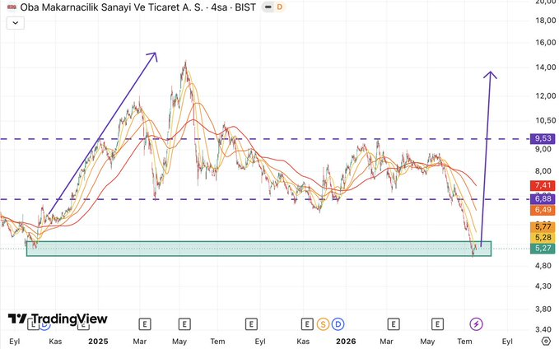This screenshot has height=349, width=559.
Task: Click the 6,88 purple price label
Action: (543, 198)
